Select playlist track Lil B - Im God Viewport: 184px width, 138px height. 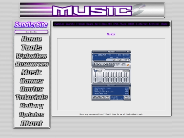coord(110,90)
